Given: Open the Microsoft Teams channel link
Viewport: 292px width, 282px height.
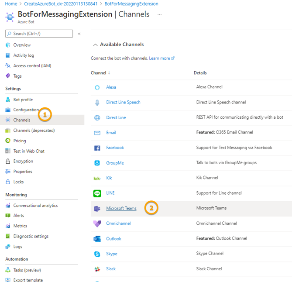Looking at the screenshot, I should [x=121, y=208].
